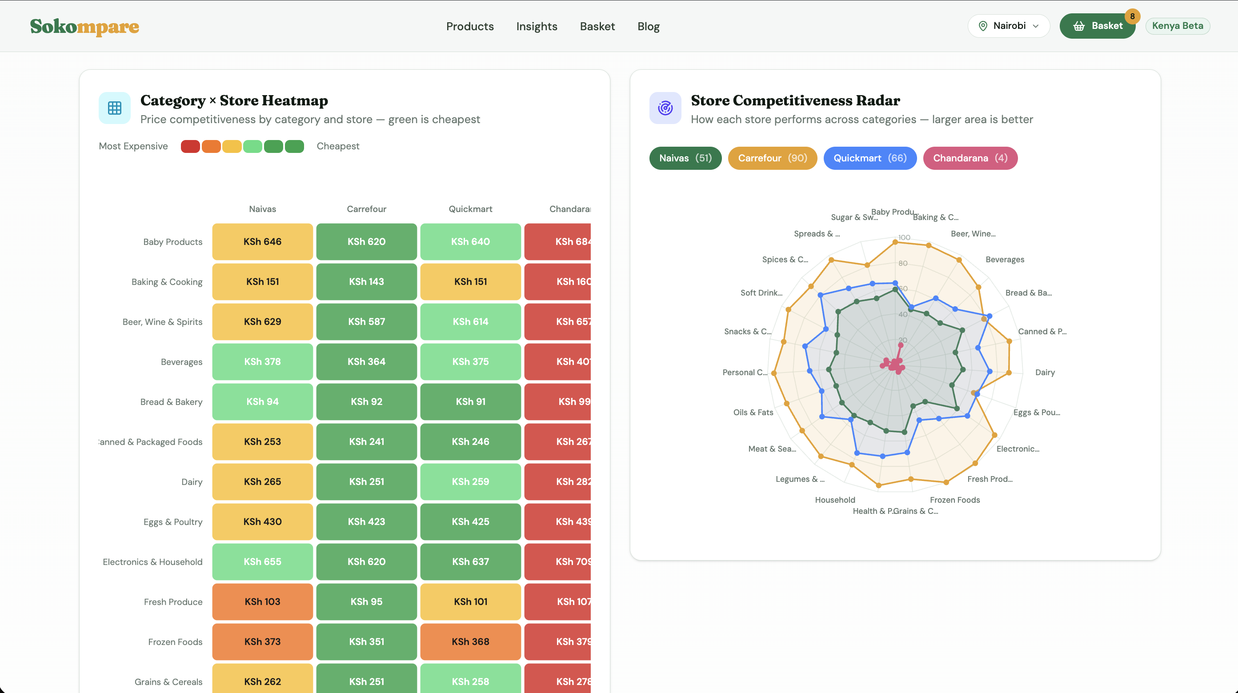Click the light green legend swatch
The image size is (1238, 693).
(253, 146)
